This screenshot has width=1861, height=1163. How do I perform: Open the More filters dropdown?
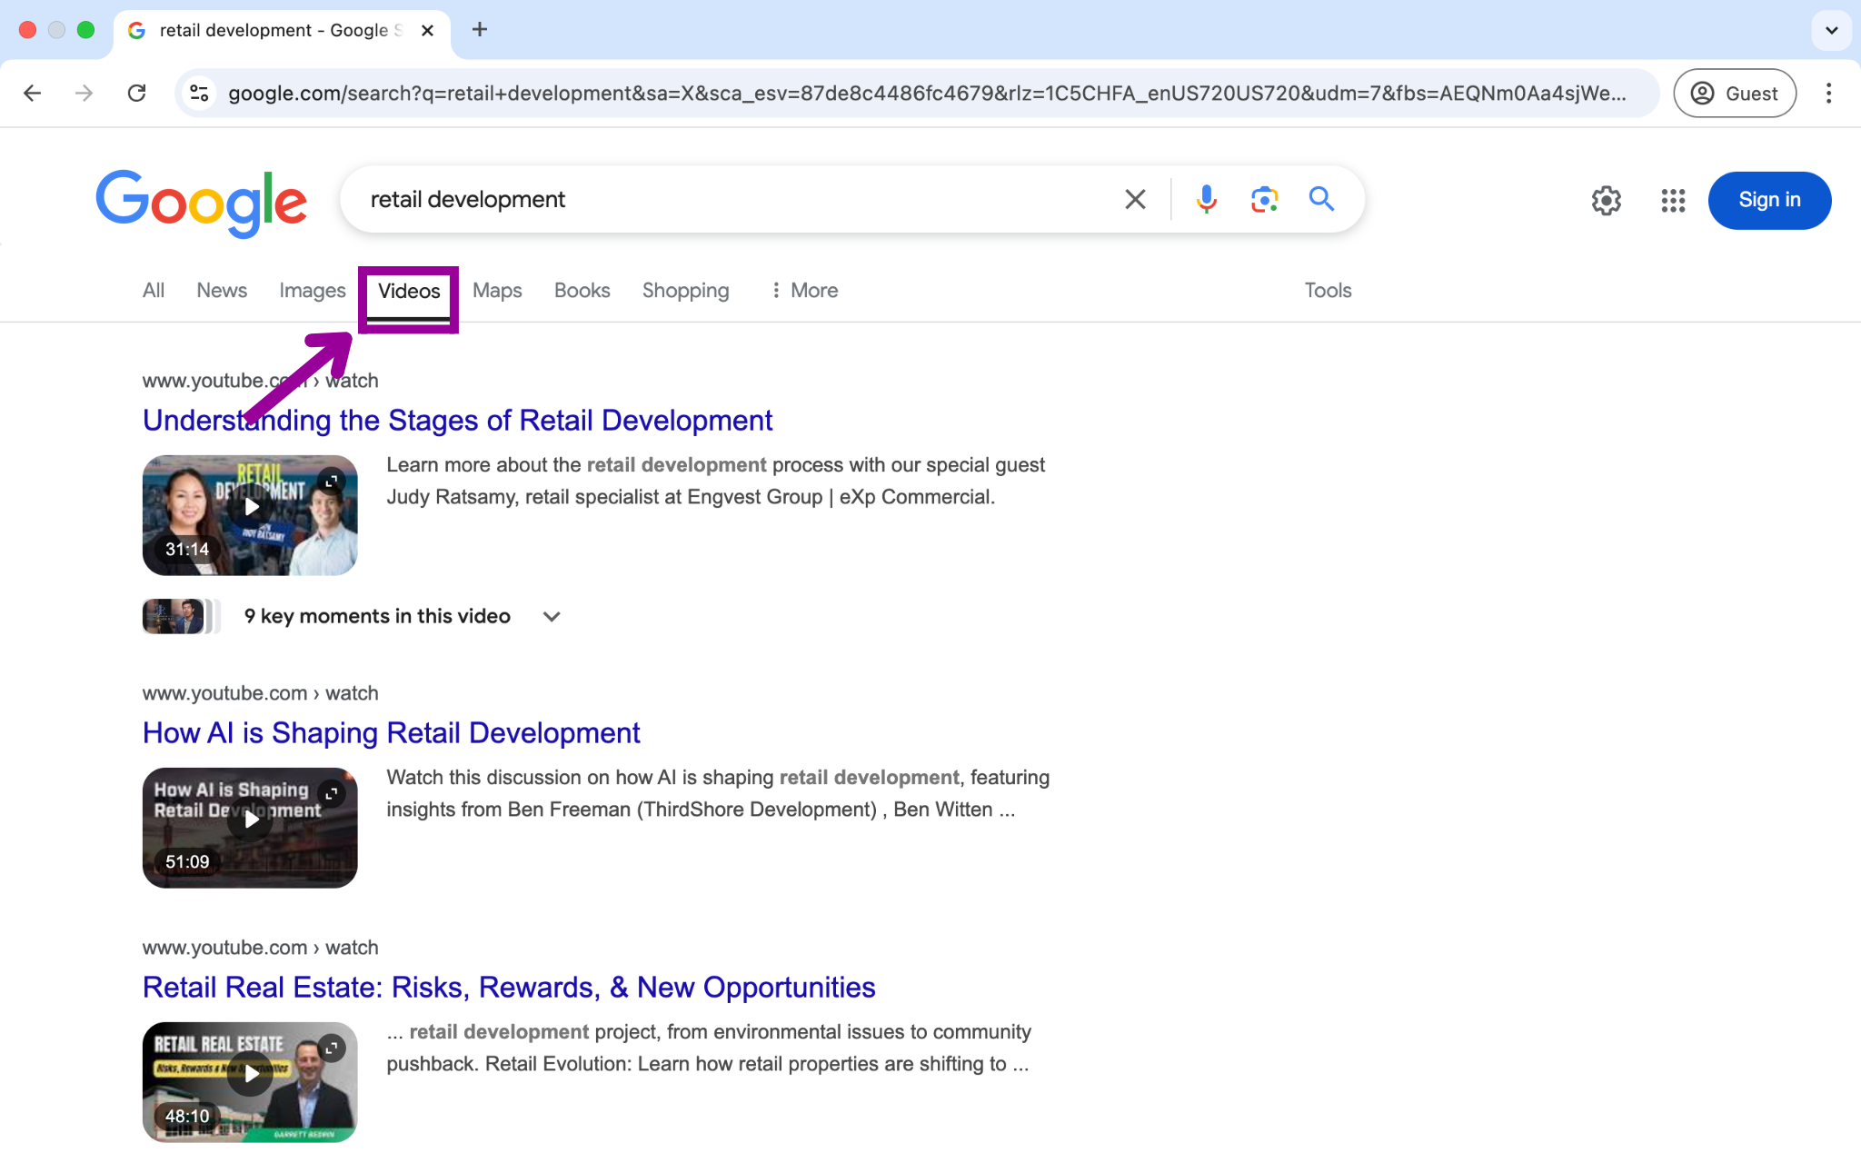[804, 291]
